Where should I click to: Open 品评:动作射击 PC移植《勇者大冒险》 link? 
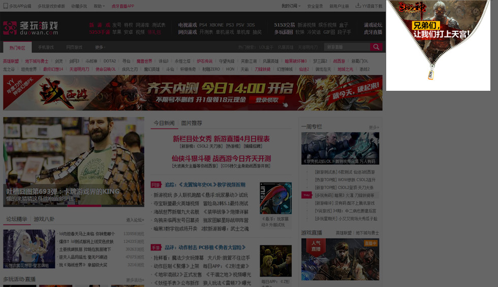(205, 247)
